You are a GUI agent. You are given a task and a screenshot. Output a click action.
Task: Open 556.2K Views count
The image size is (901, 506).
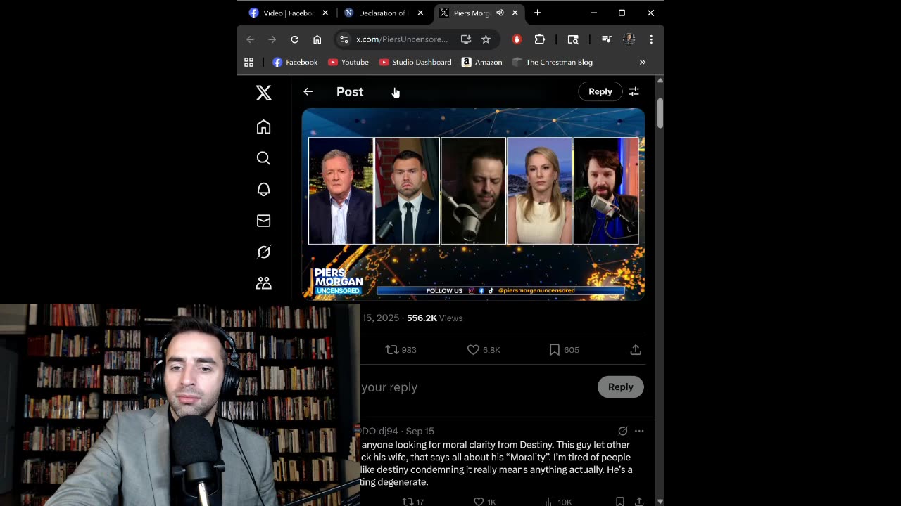pyautogui.click(x=434, y=318)
